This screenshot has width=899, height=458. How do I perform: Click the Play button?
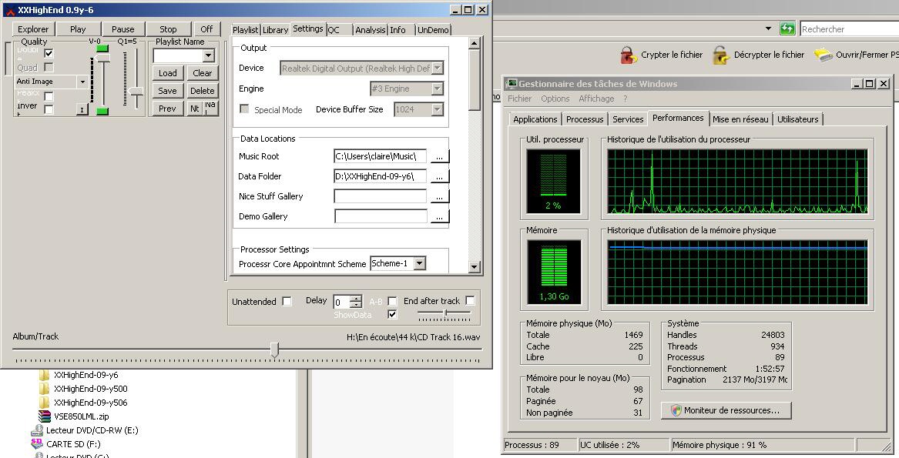(x=78, y=29)
